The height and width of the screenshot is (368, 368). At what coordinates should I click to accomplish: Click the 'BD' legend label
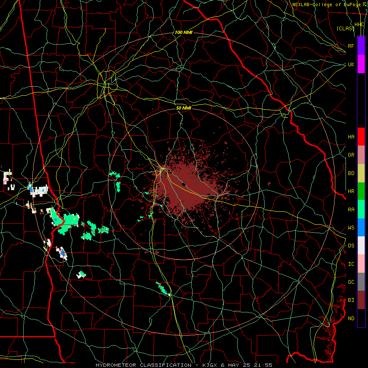click(x=351, y=173)
